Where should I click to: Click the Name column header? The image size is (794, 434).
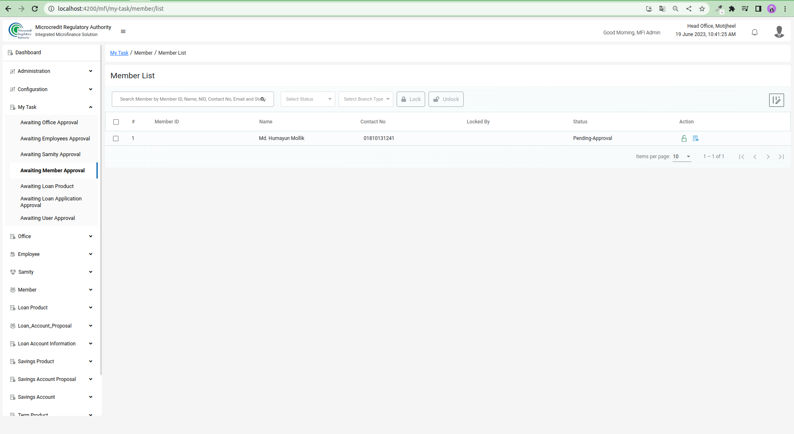pos(266,122)
